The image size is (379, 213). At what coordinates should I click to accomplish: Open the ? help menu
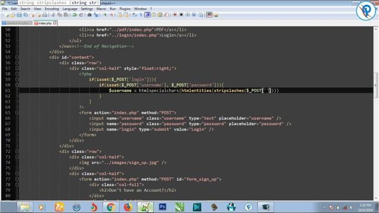pyautogui.click(x=151, y=9)
